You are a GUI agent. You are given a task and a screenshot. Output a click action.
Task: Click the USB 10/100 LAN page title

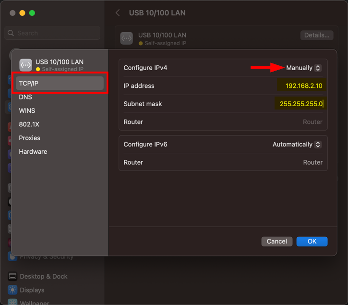[x=157, y=13]
